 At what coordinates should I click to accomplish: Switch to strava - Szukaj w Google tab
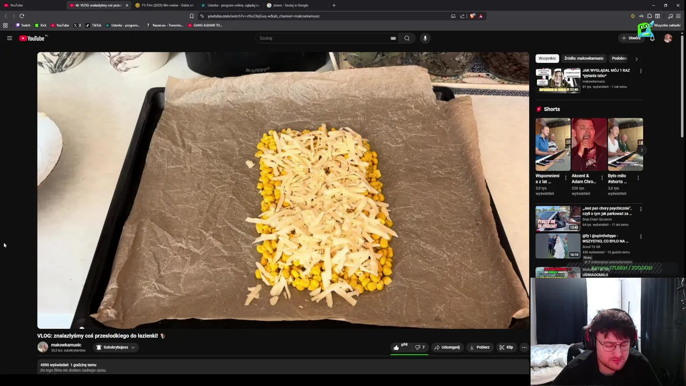point(296,5)
